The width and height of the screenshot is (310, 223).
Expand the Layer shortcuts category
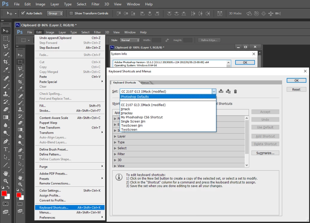115,136
